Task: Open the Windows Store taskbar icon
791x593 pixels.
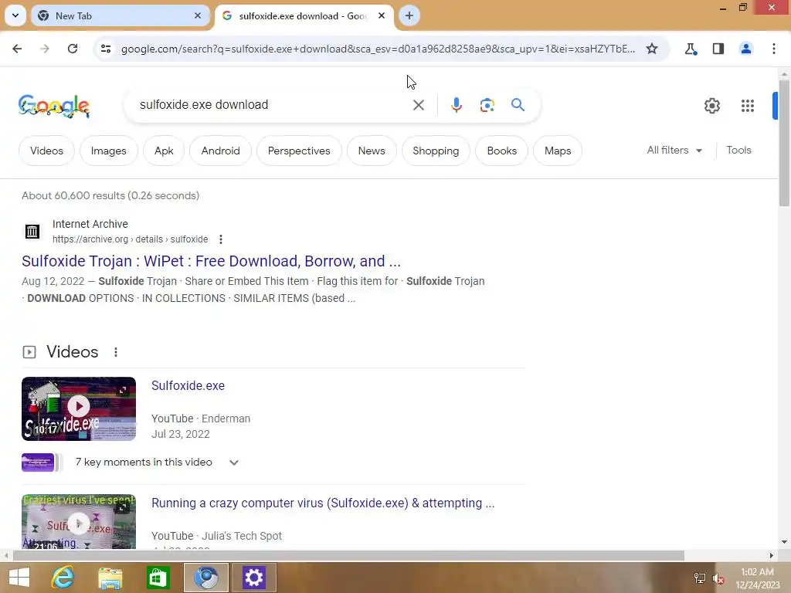Action: tap(158, 578)
